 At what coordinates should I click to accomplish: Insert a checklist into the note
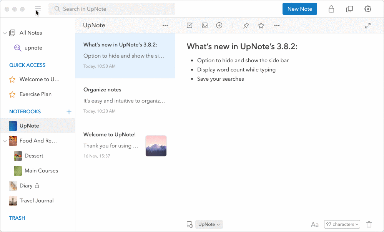[x=189, y=25]
